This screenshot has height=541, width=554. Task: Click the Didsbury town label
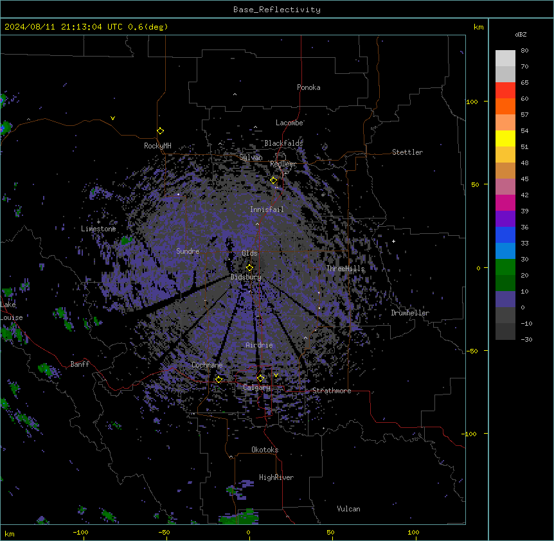click(246, 277)
